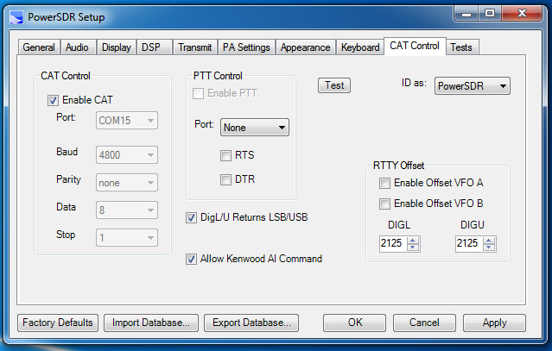Check Enable Offset VFO B
552x351 pixels.
pyautogui.click(x=384, y=204)
